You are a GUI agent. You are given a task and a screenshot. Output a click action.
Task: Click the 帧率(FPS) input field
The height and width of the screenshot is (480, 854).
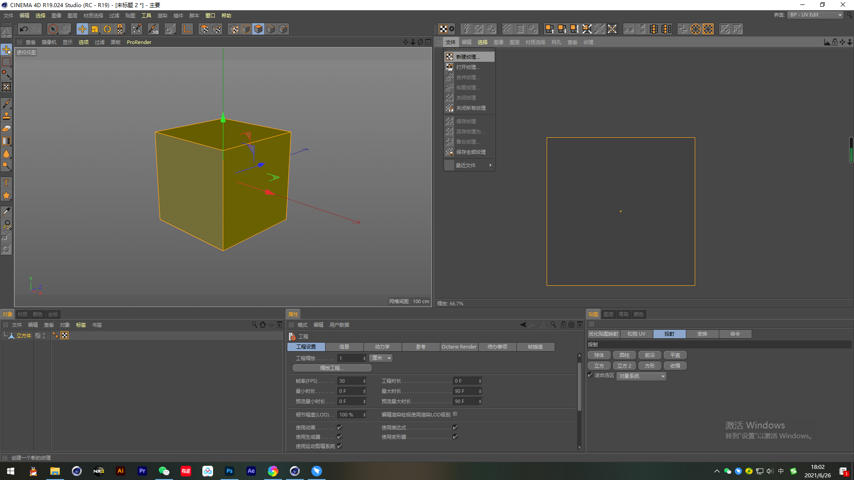350,381
